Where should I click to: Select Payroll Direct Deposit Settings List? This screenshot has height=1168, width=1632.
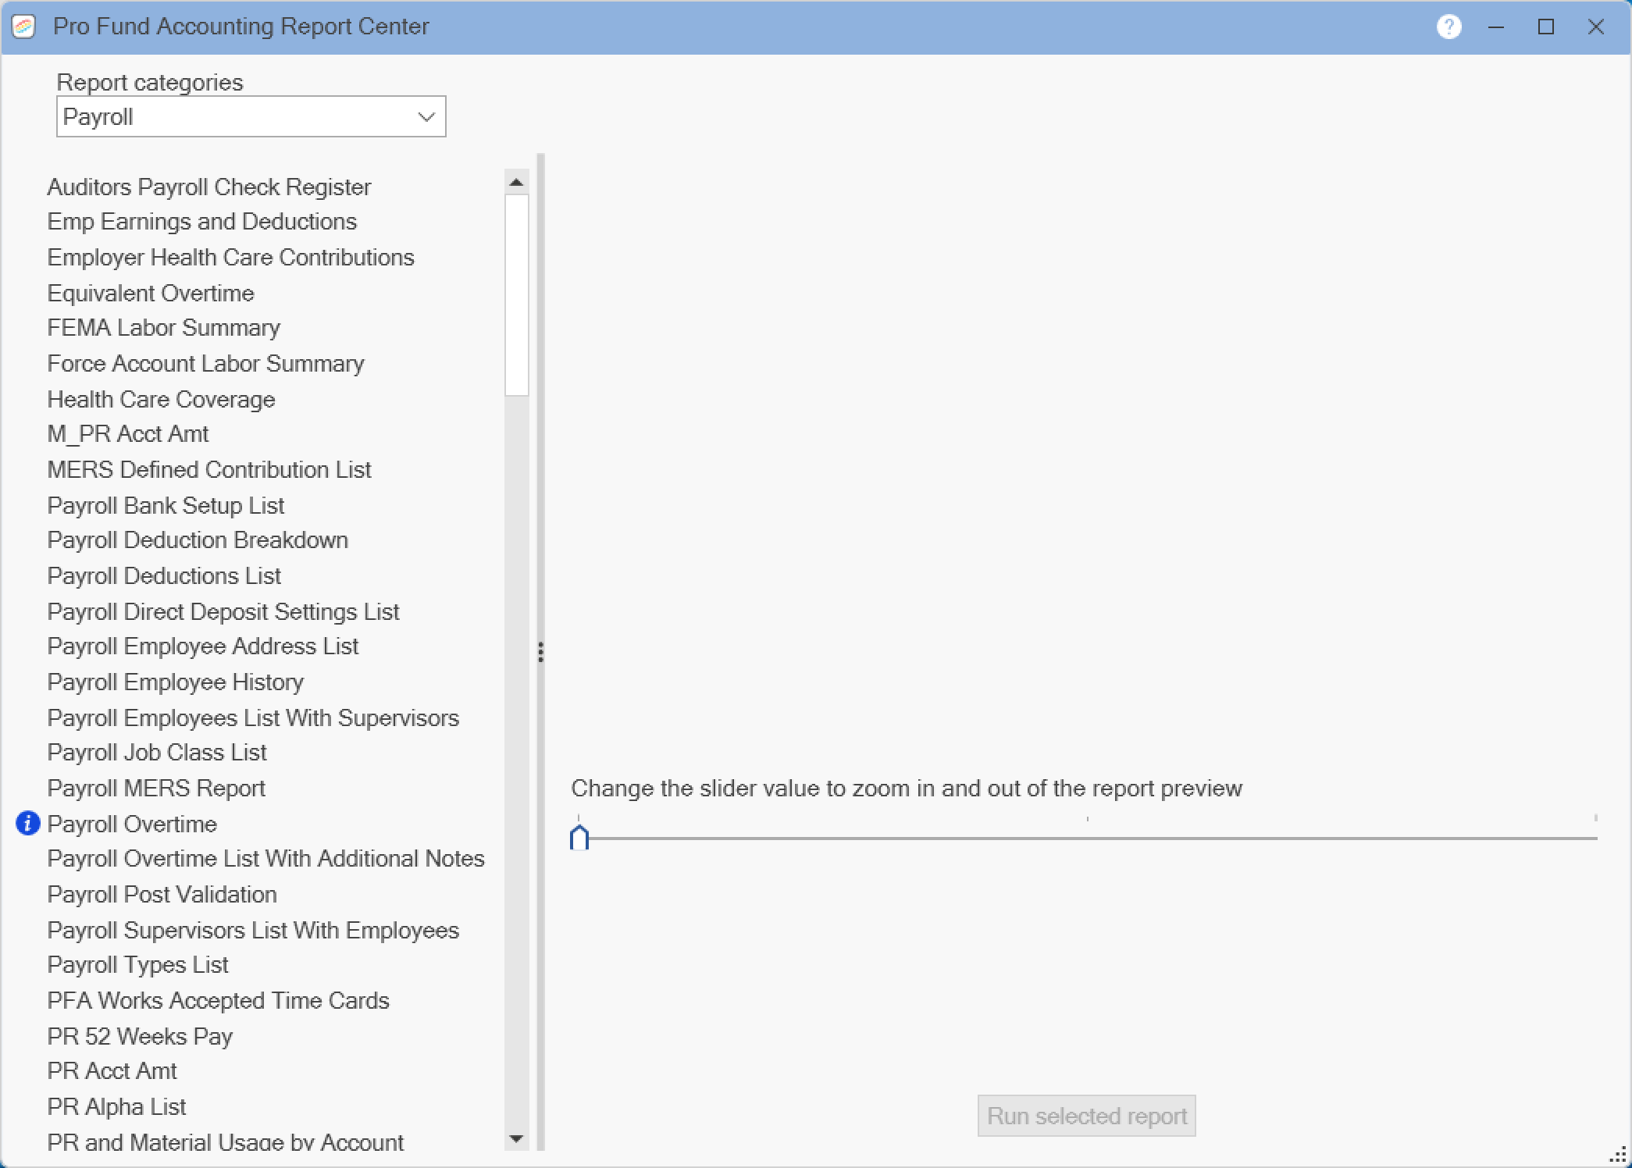coord(223,612)
